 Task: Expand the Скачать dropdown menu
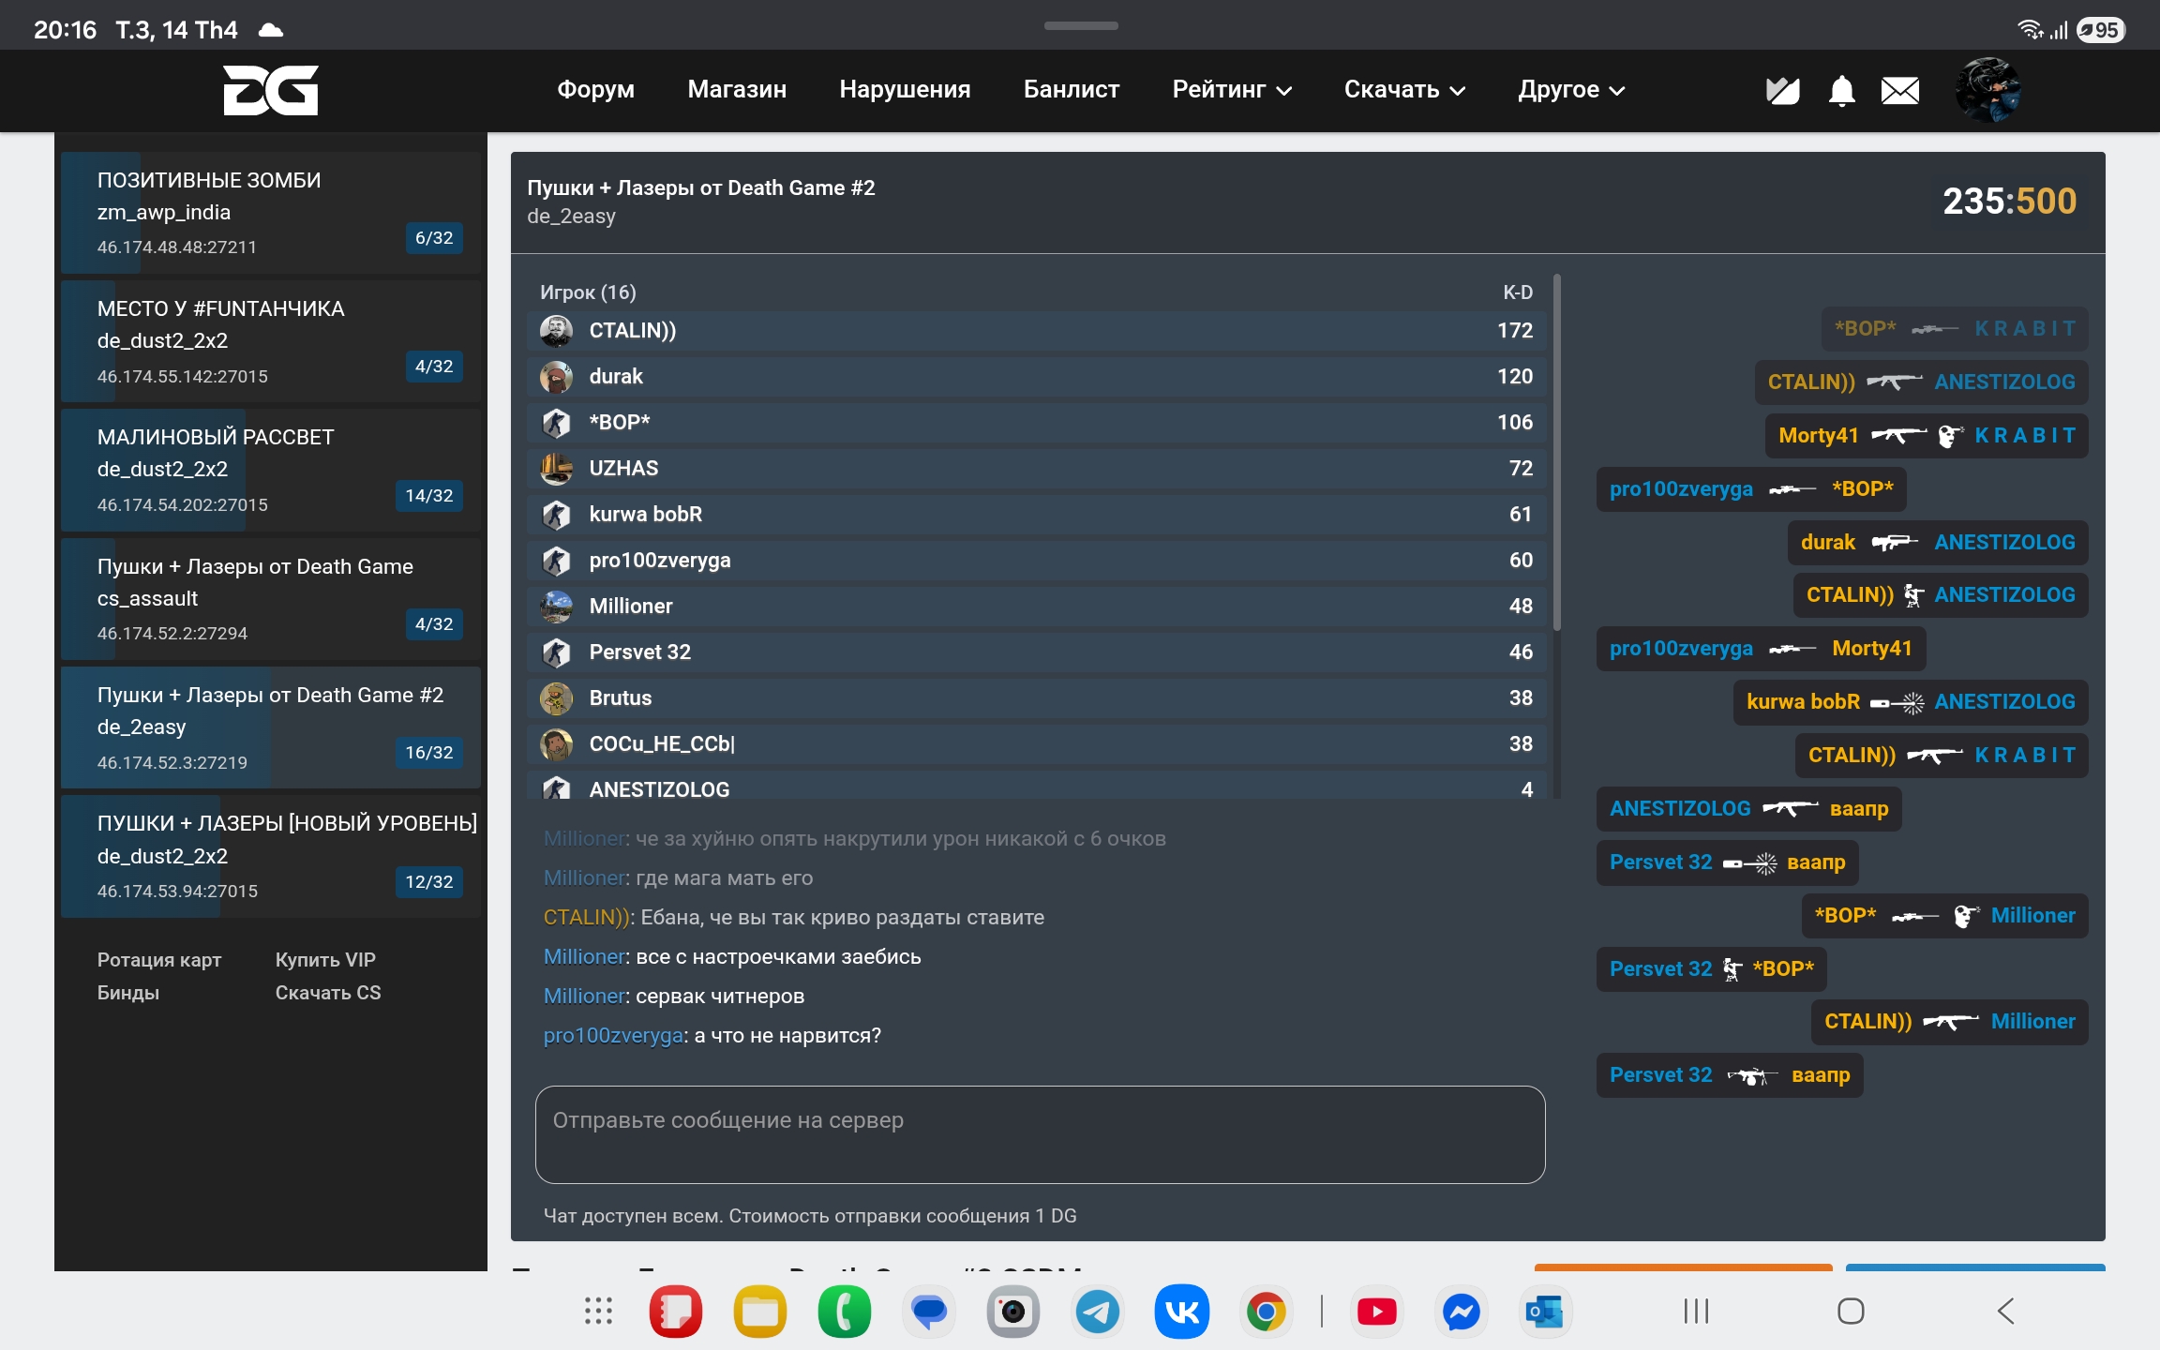[1403, 90]
